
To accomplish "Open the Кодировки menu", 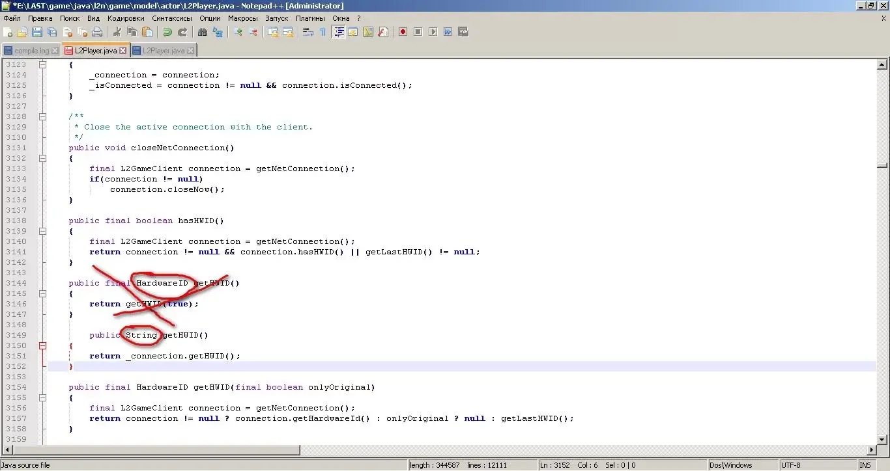I will pos(126,18).
